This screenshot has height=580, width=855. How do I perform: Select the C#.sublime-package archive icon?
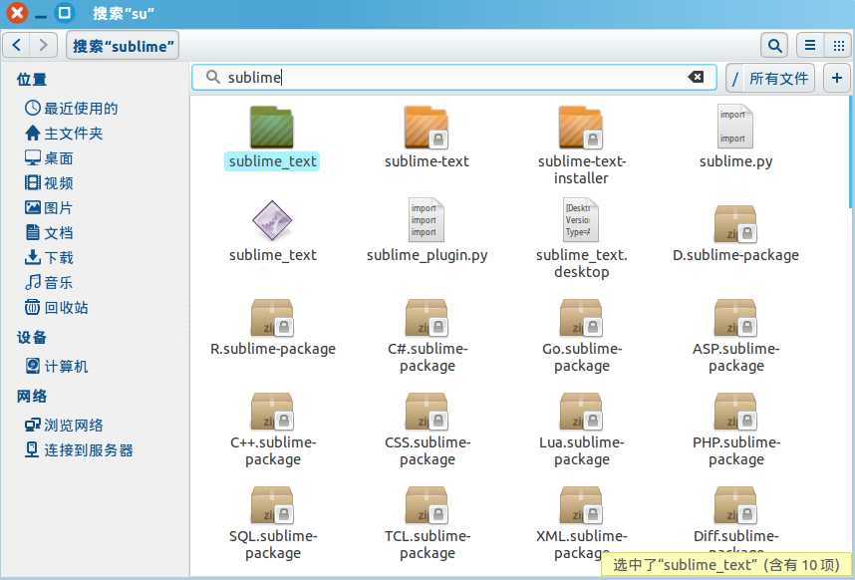coord(427,318)
